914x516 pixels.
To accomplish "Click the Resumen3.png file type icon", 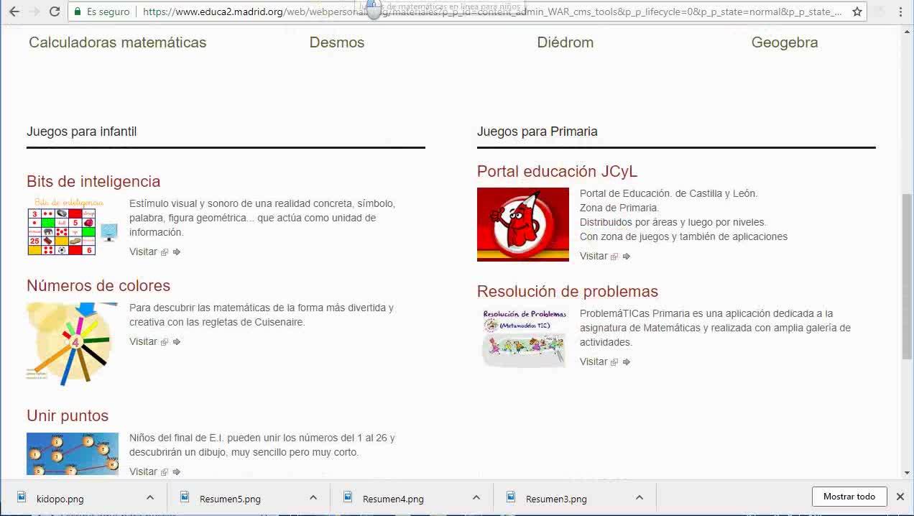I will [511, 497].
